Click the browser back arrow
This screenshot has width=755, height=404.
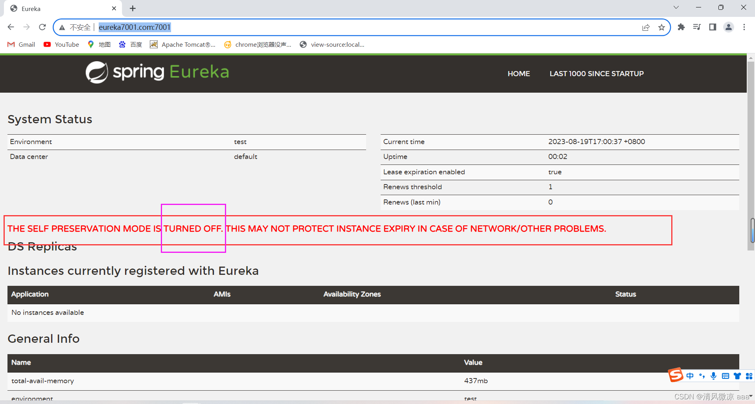click(11, 27)
